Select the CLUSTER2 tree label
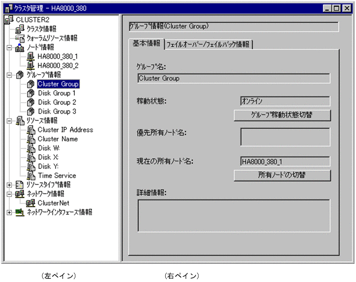356x282 pixels. click(32, 20)
